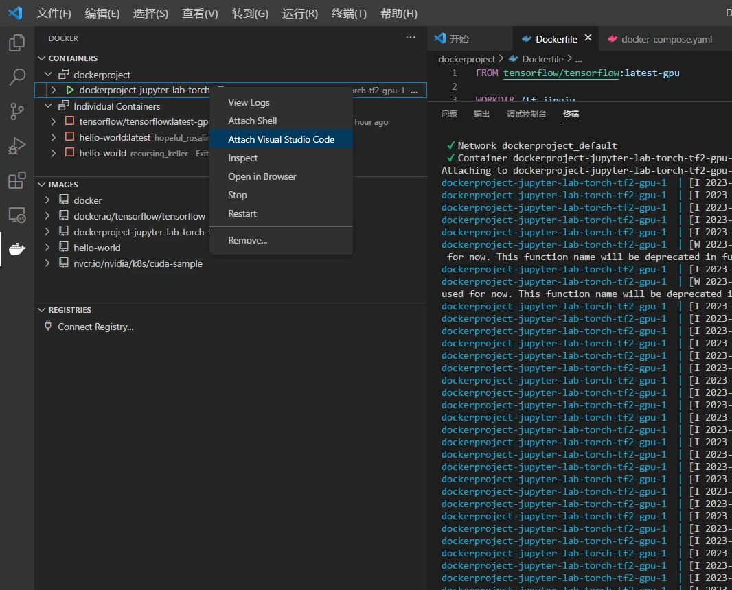Choose Open in Browser menu entry

pos(281,176)
